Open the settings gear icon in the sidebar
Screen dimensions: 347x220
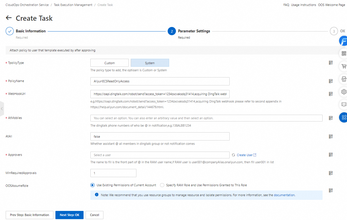pos(344,92)
